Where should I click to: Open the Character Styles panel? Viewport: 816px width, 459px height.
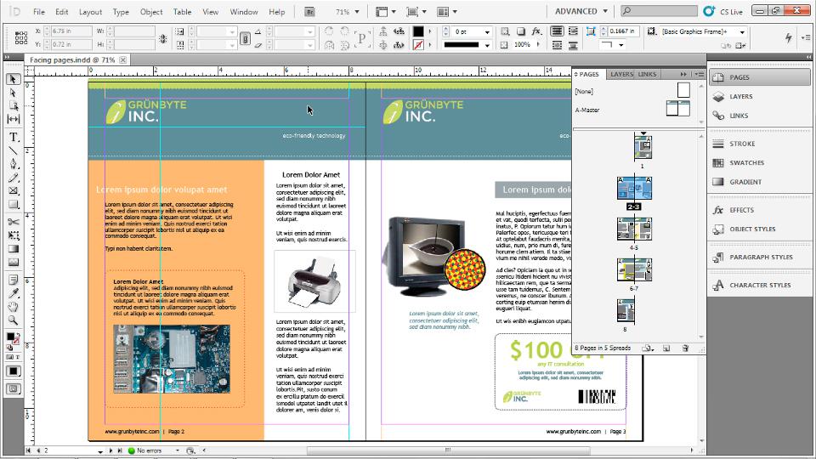tap(760, 286)
